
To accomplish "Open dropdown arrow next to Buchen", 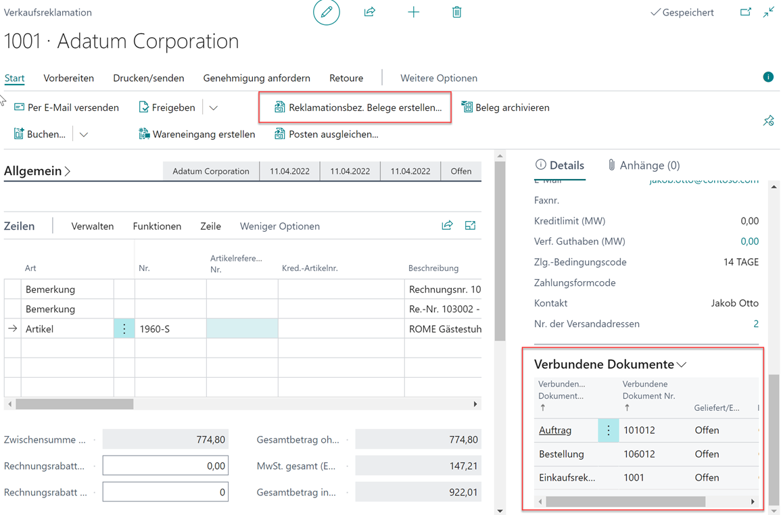I will (84, 134).
